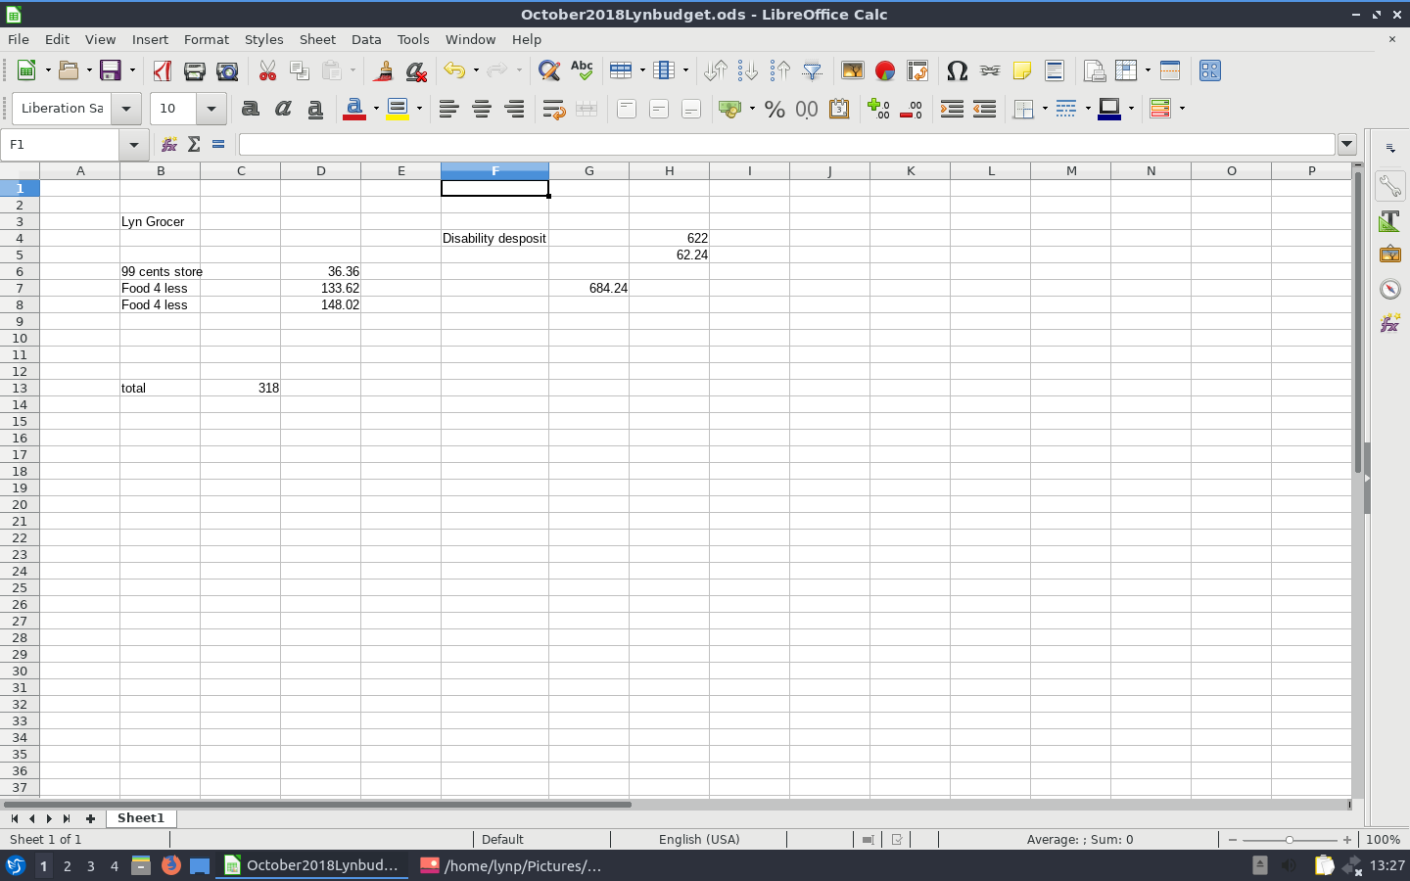Click the Clone Formatting paintbrush icon
The image size is (1410, 881).
pyautogui.click(x=383, y=70)
